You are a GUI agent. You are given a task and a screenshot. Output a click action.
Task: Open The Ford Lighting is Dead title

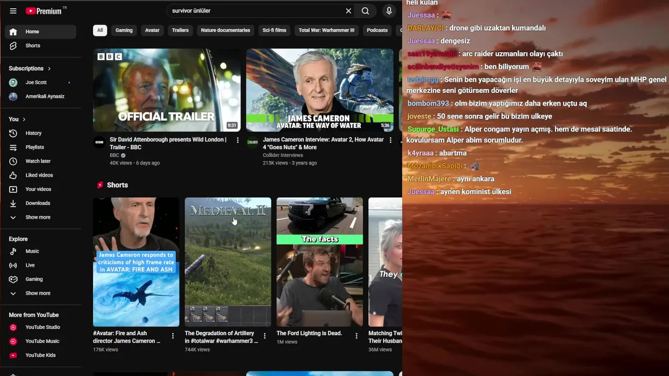(309, 333)
